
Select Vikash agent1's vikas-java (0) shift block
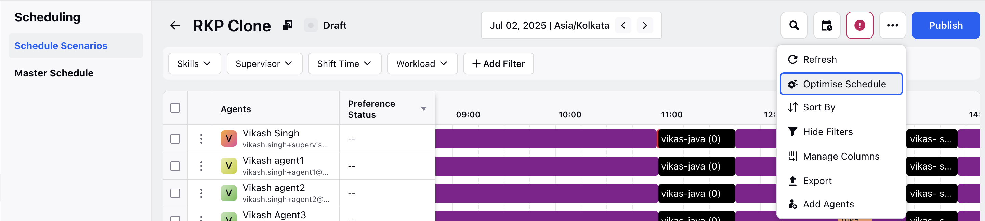pyautogui.click(x=696, y=166)
